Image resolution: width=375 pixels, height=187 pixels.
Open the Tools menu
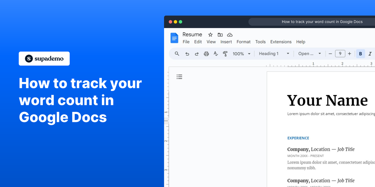(260, 42)
